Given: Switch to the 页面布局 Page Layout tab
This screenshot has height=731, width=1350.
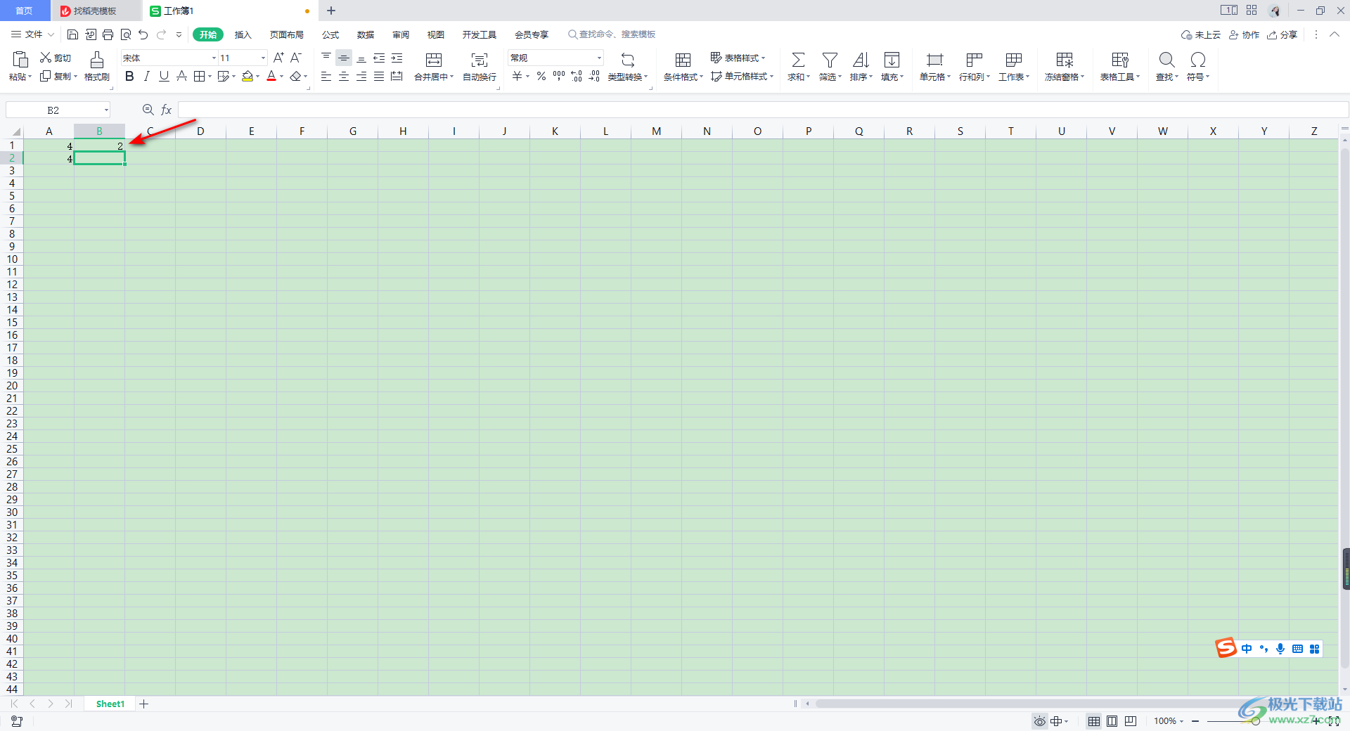Looking at the screenshot, I should point(287,34).
